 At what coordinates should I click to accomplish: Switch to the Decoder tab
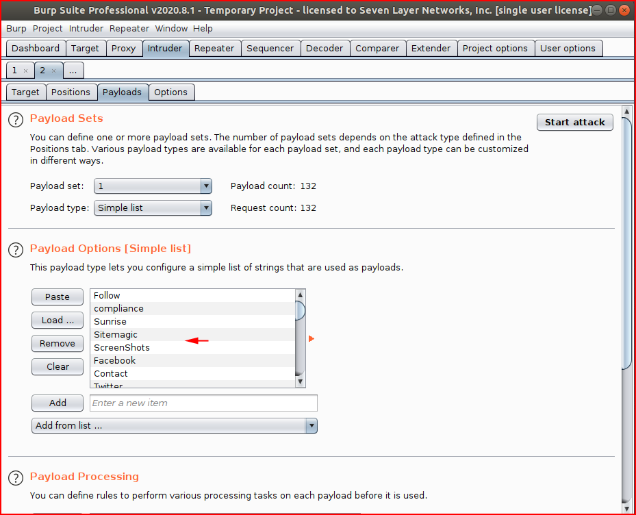point(325,49)
